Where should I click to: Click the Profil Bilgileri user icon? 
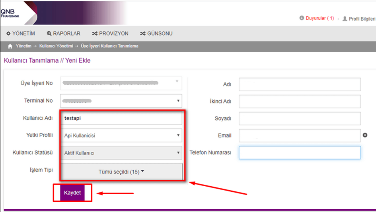(x=345, y=19)
